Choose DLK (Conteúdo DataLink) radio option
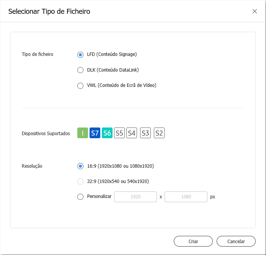Image resolution: width=266 pixels, height=255 pixels. [x=80, y=70]
